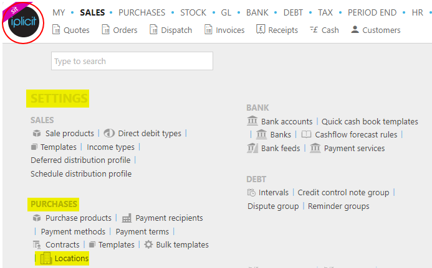Click the Cash pound-sign icon
This screenshot has width=432, height=268.
(314, 30)
